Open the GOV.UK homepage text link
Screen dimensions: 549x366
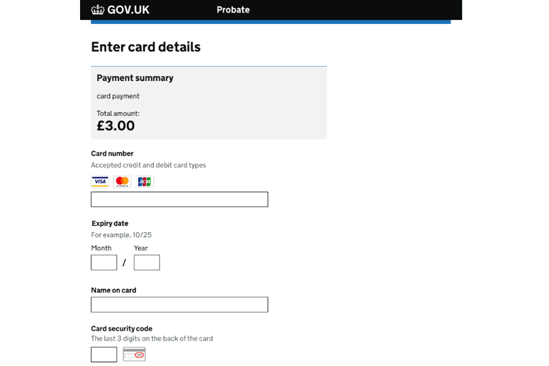click(x=128, y=10)
